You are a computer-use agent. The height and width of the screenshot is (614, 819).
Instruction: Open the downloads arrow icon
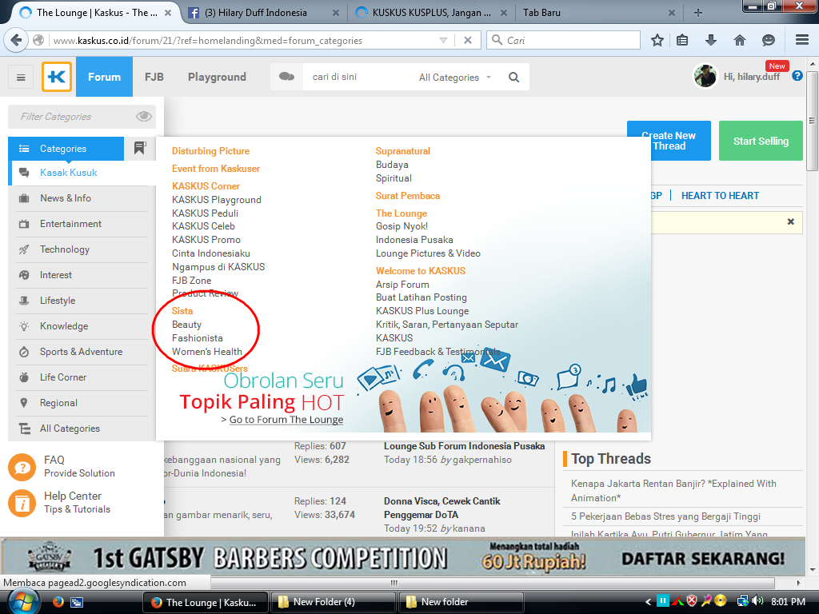click(711, 40)
